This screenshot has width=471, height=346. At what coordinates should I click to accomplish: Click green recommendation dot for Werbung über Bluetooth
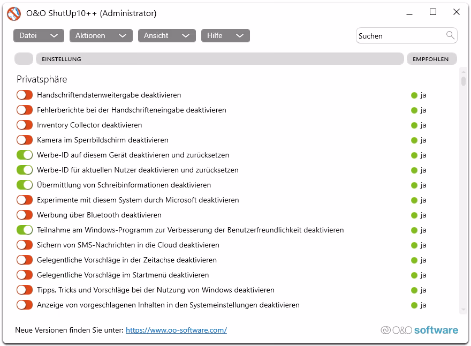(414, 215)
